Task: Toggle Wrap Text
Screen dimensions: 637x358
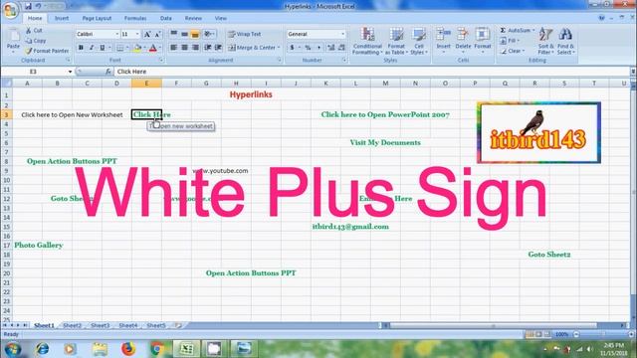Action: coord(245,34)
